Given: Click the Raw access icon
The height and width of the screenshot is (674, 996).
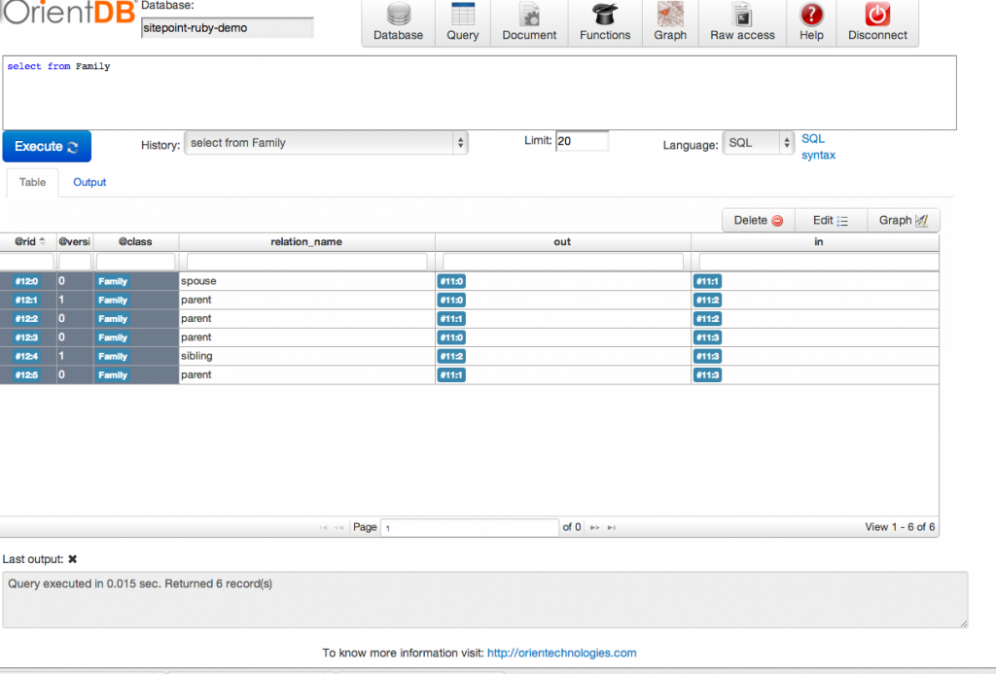Looking at the screenshot, I should [x=742, y=16].
